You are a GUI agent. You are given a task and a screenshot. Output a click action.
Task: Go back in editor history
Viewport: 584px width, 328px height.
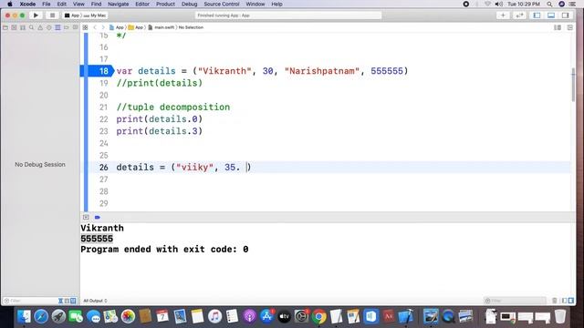95,27
